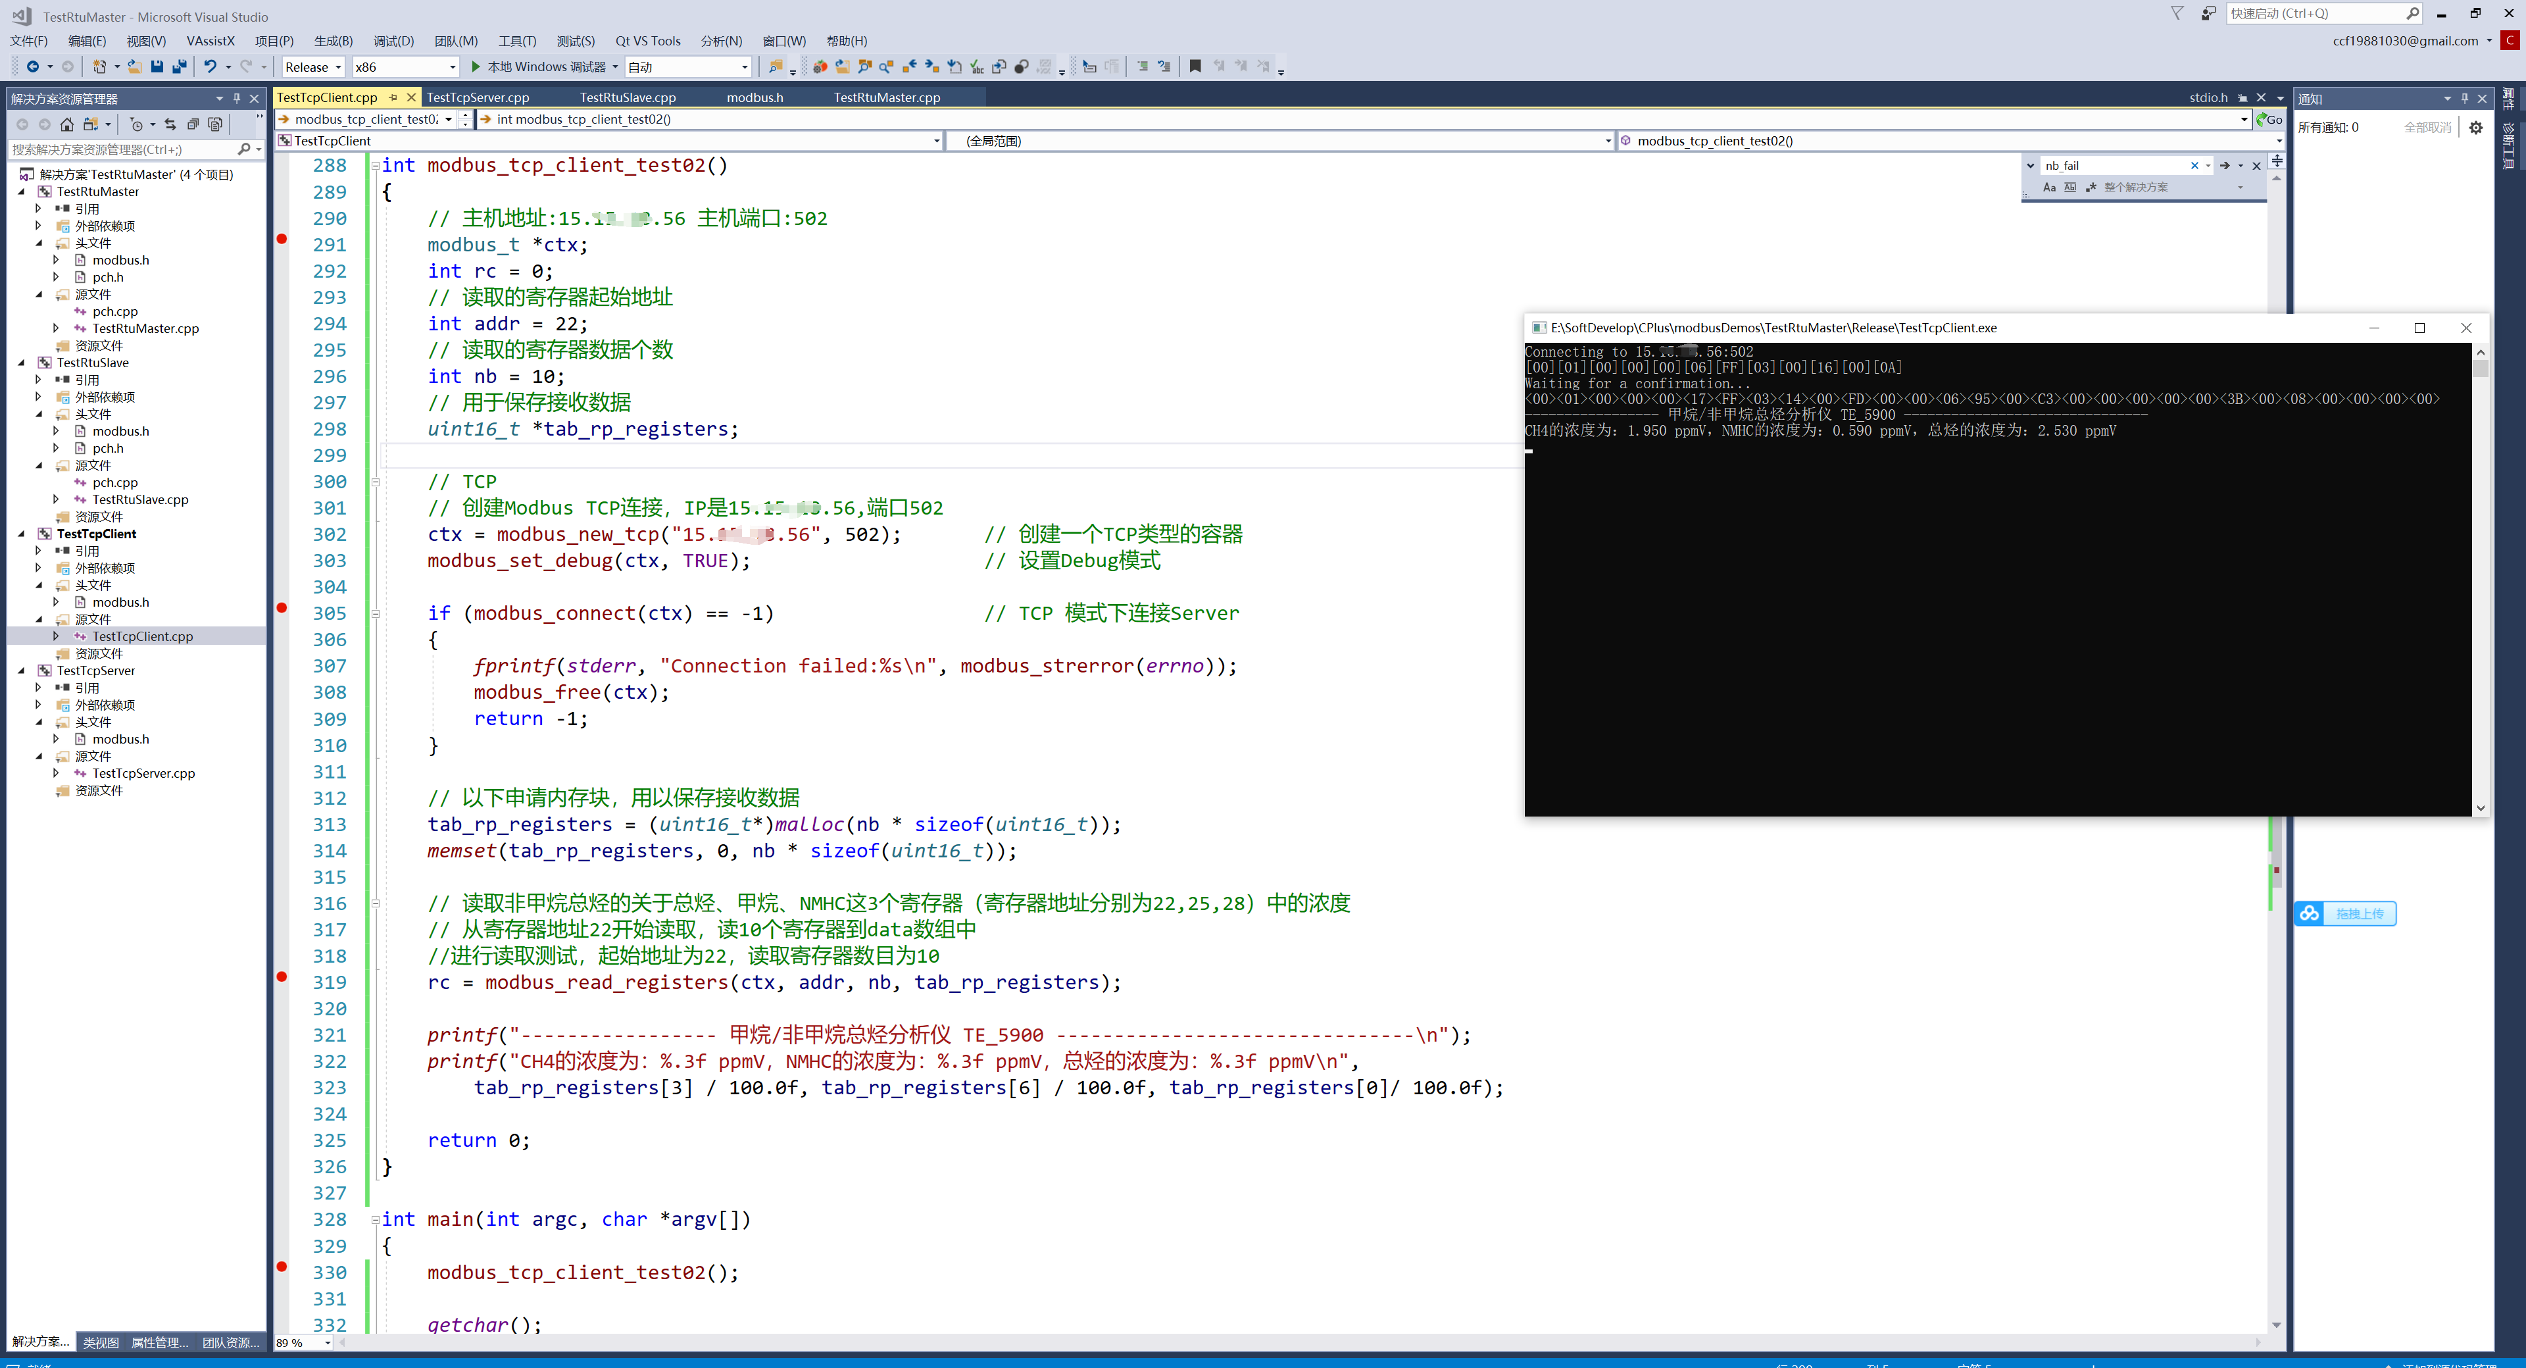Disable the breakpoint on line 305
2526x1368 pixels.
click(x=282, y=608)
